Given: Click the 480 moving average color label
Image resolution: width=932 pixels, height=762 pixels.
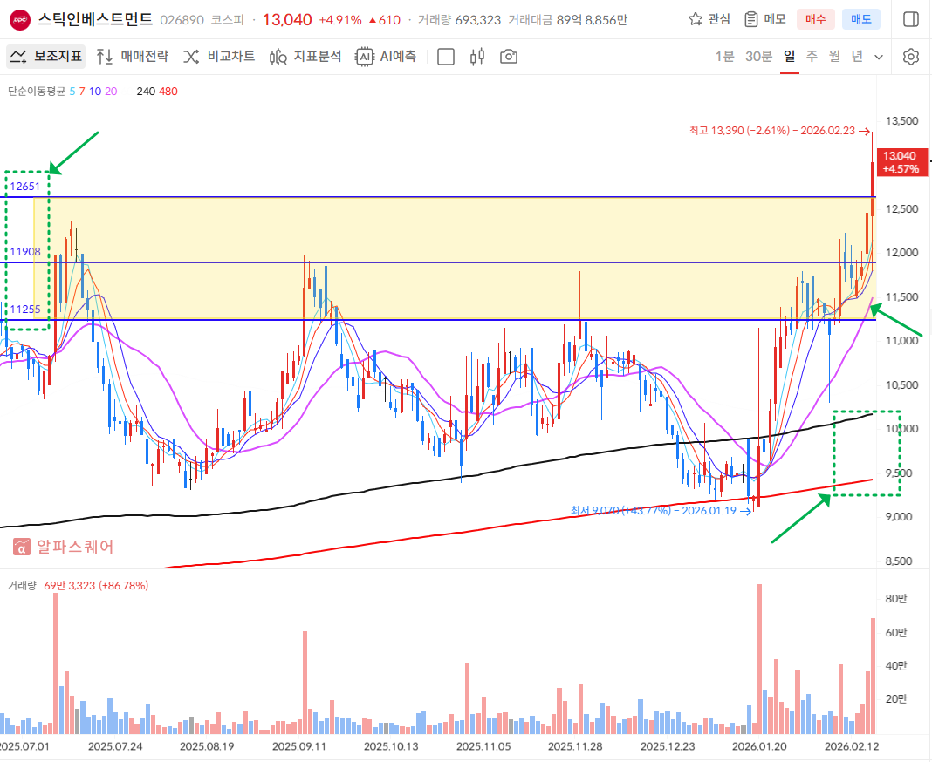Looking at the screenshot, I should [168, 91].
